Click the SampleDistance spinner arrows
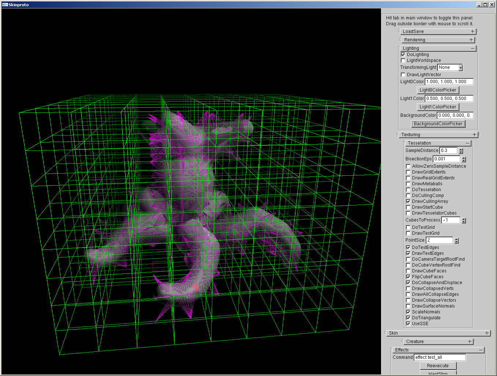This screenshot has width=497, height=376. 461,151
